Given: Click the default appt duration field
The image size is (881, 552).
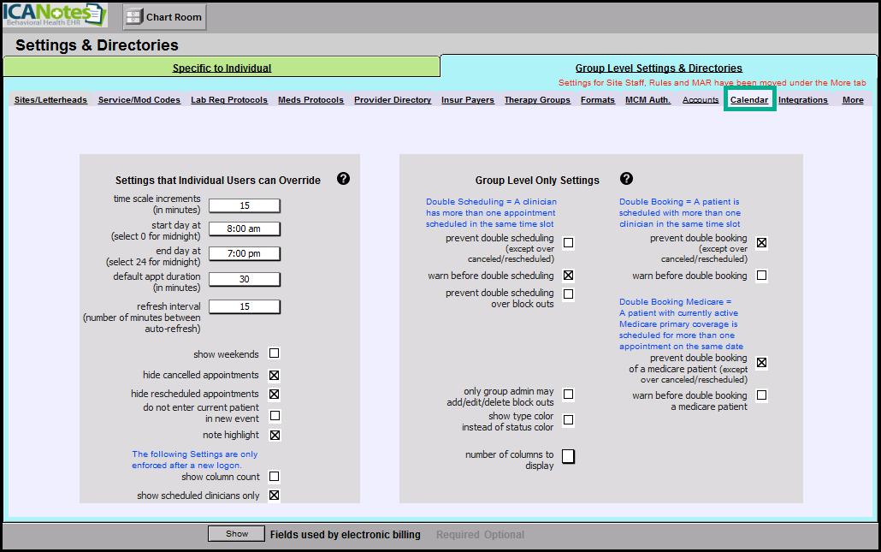Looking at the screenshot, I should (245, 280).
